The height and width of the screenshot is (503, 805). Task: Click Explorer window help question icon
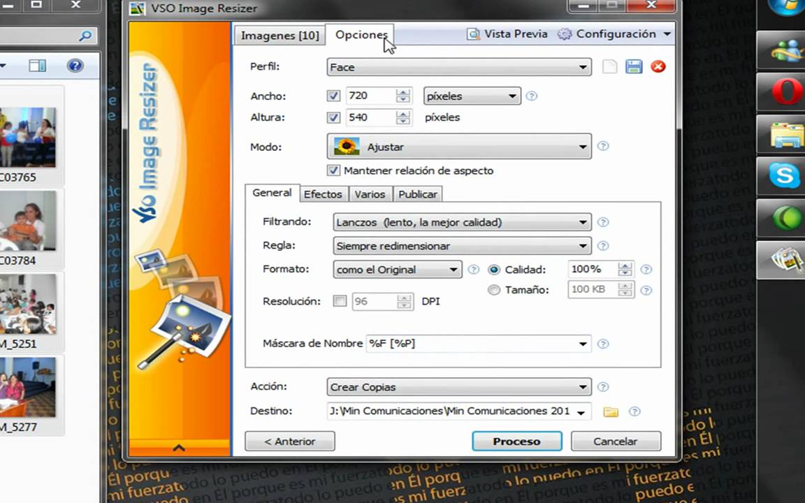(x=75, y=66)
